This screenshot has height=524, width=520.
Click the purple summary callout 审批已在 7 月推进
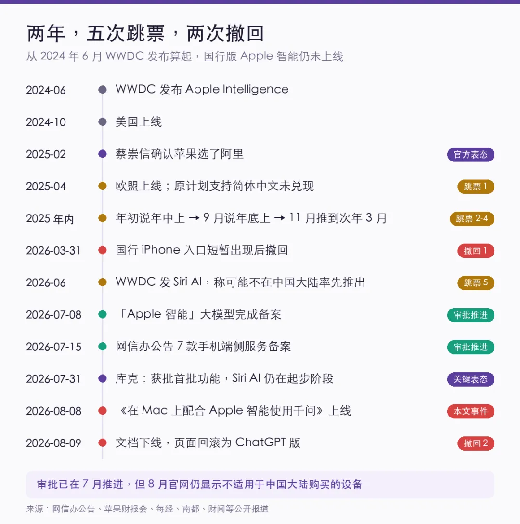point(260,484)
